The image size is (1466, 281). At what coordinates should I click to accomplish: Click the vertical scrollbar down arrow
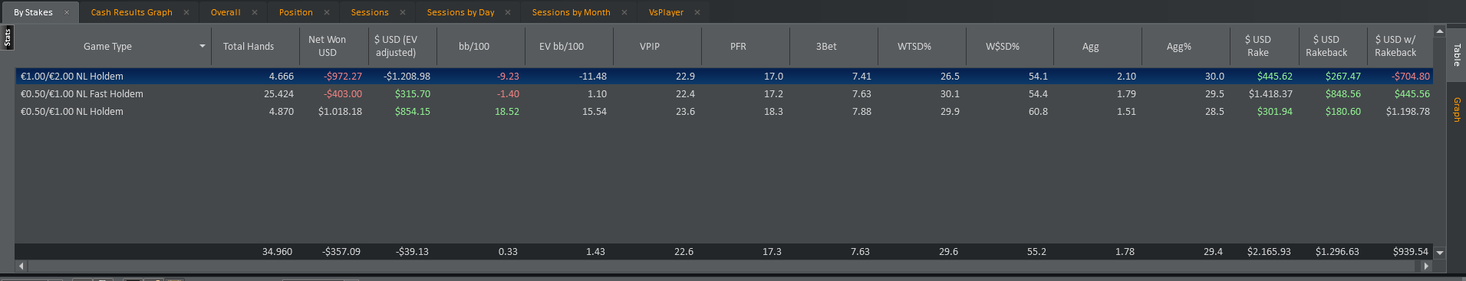(x=1440, y=253)
